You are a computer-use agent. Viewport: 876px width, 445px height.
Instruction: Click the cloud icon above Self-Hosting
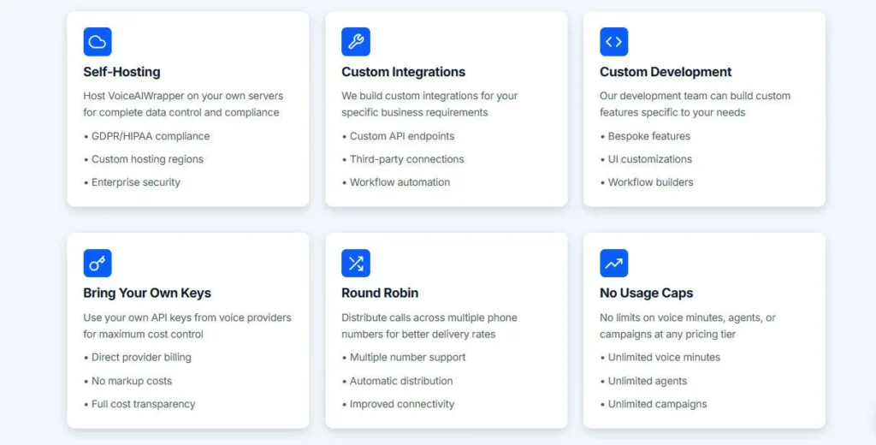pos(98,42)
